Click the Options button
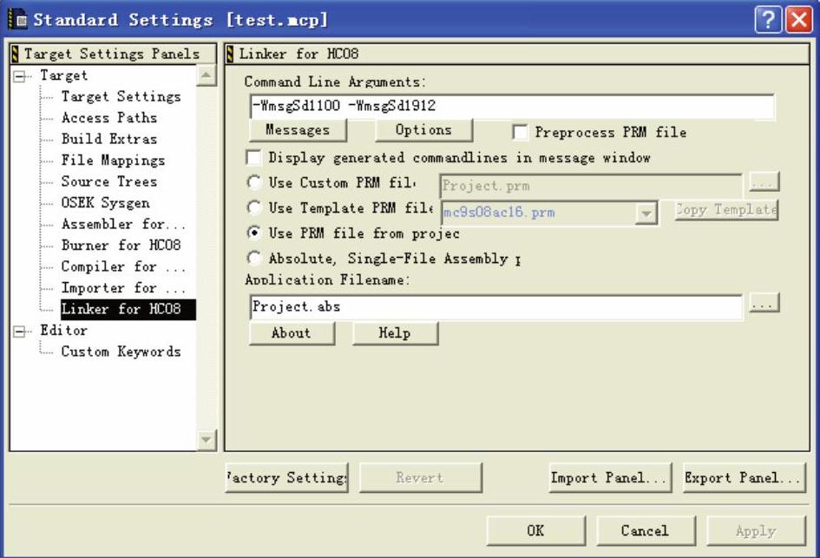This screenshot has width=820, height=558. pos(423,130)
